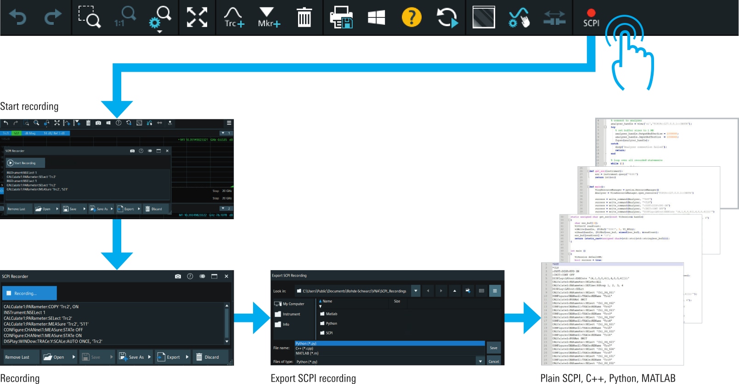This screenshot has width=739, height=384.
Task: Add a marker with the Mkr+ icon
Action: [x=269, y=17]
